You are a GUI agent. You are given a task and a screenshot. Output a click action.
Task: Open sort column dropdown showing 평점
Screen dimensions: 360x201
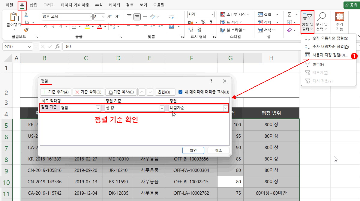click(98, 108)
